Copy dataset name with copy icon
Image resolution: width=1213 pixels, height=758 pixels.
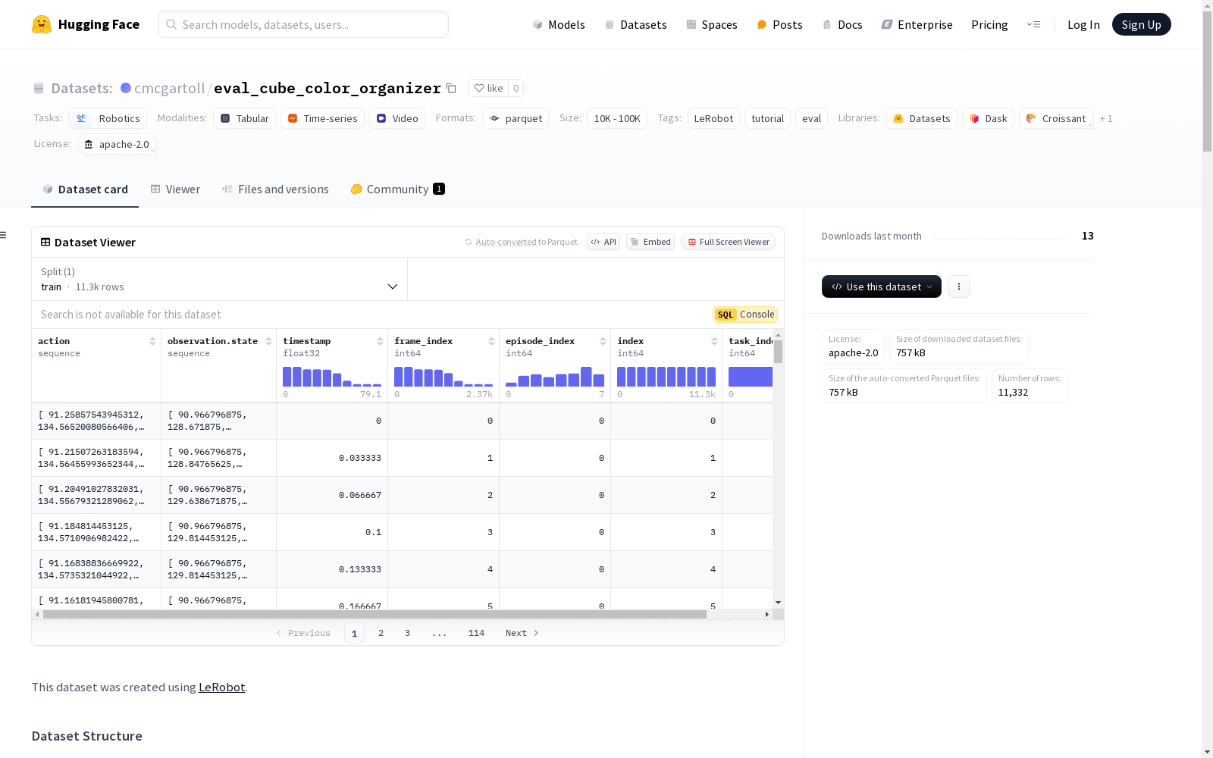[451, 88]
